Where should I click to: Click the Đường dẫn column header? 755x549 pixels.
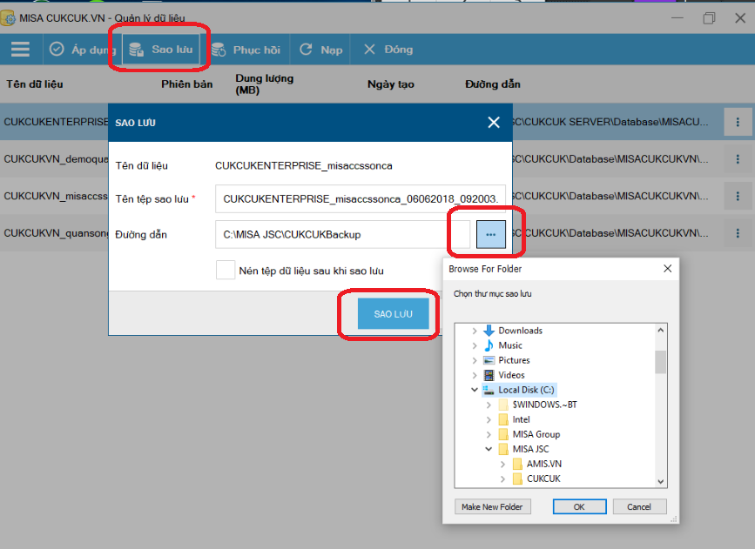click(x=493, y=84)
